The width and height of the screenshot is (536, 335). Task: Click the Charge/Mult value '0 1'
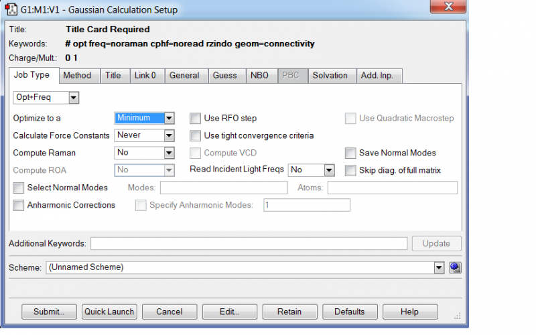71,58
